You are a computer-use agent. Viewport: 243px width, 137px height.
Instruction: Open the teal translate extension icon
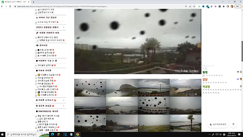(x=208, y=7)
